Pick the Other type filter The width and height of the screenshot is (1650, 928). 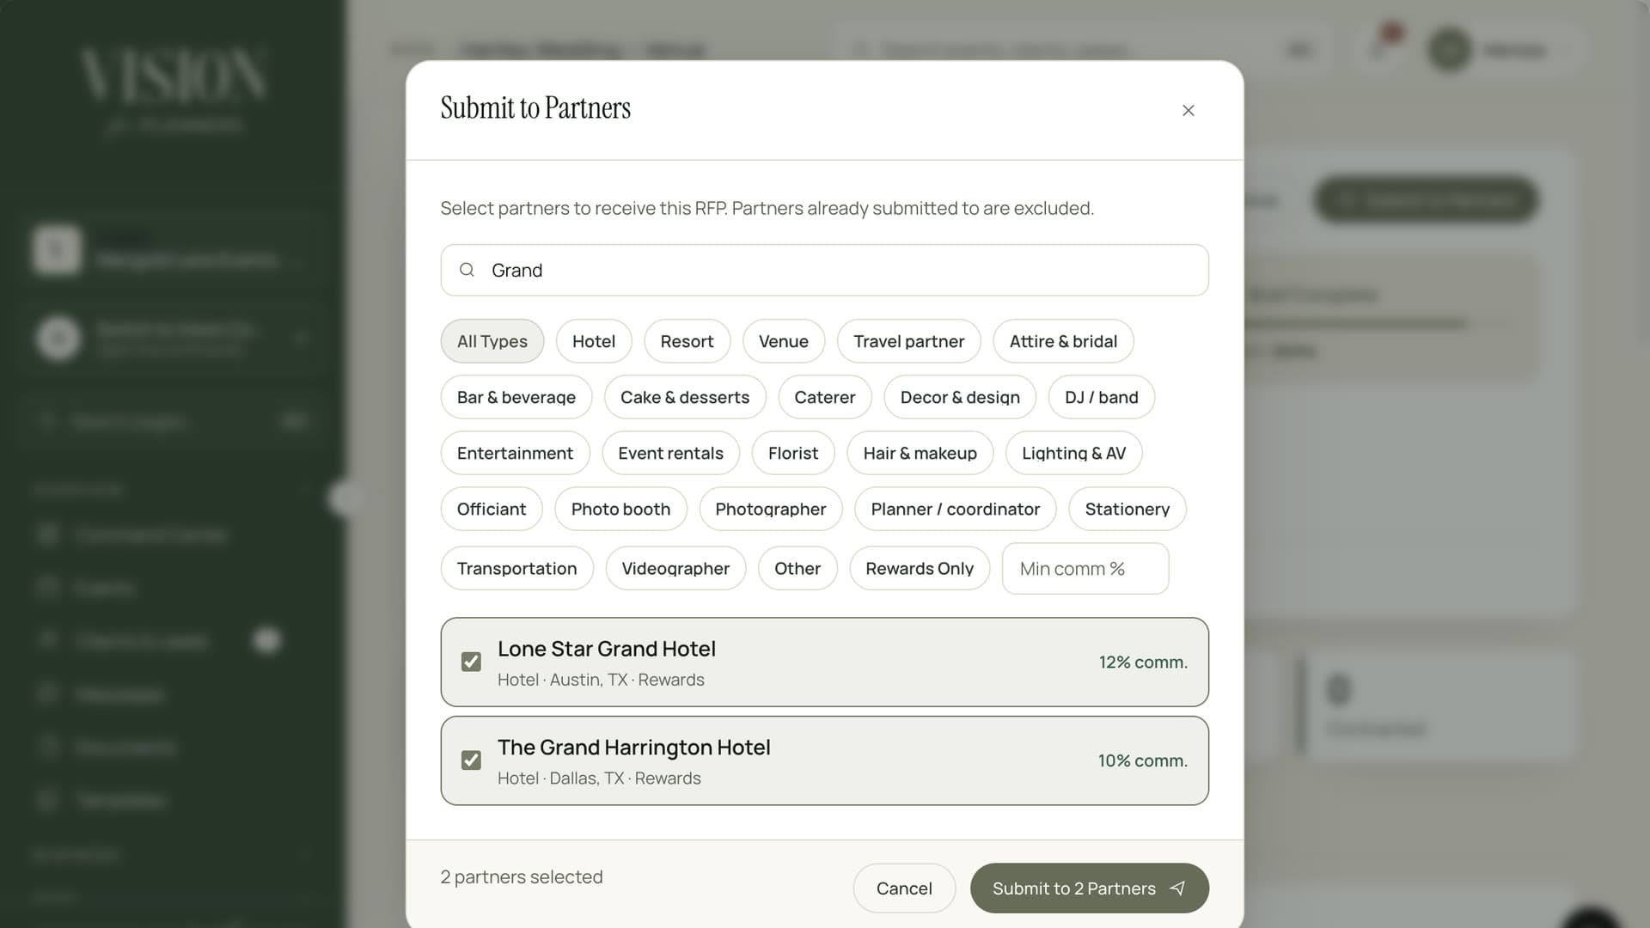[x=797, y=568]
